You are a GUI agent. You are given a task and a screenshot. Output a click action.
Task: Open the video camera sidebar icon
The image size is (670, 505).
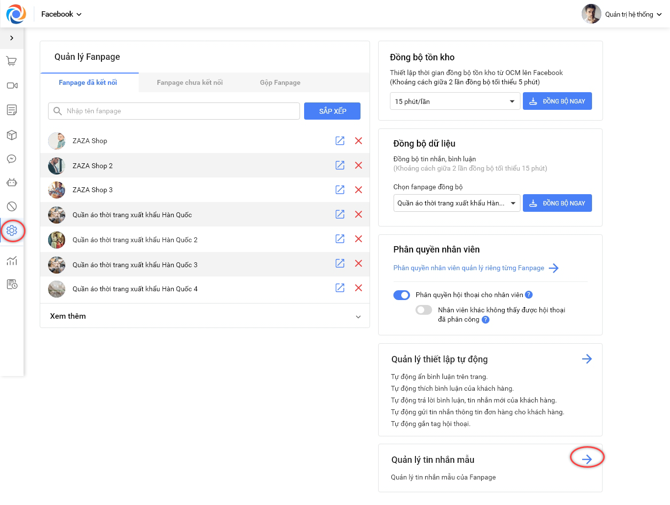pyautogui.click(x=12, y=85)
